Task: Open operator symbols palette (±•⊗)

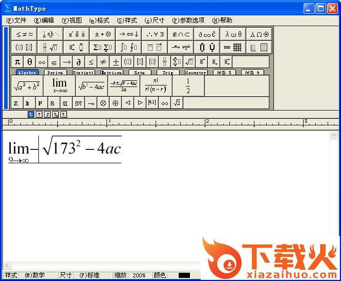Action: tap(102, 34)
